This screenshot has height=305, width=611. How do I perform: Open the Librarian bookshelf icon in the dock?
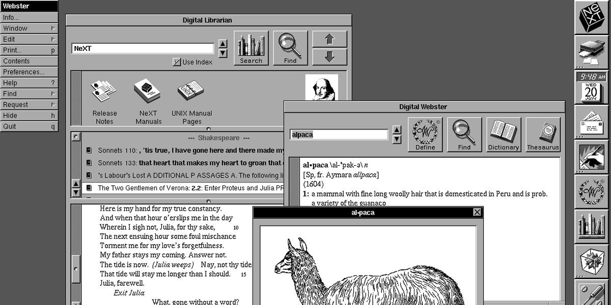click(x=591, y=227)
